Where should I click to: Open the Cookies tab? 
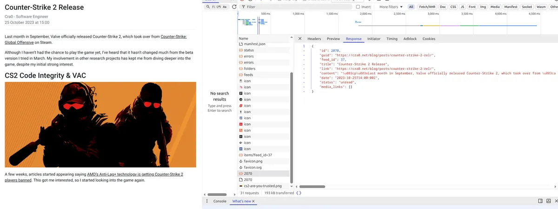[x=429, y=39]
